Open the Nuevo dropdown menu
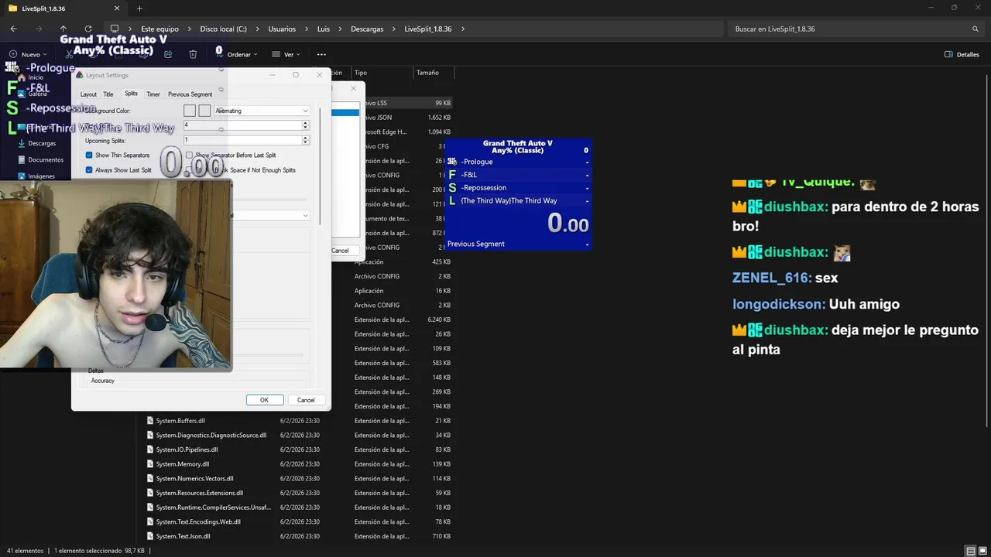Screen dimensions: 991x557 [x=28, y=54]
